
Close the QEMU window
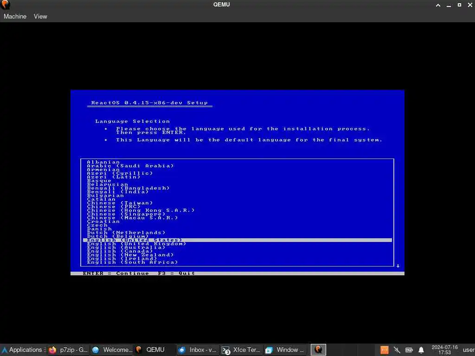tap(470, 5)
